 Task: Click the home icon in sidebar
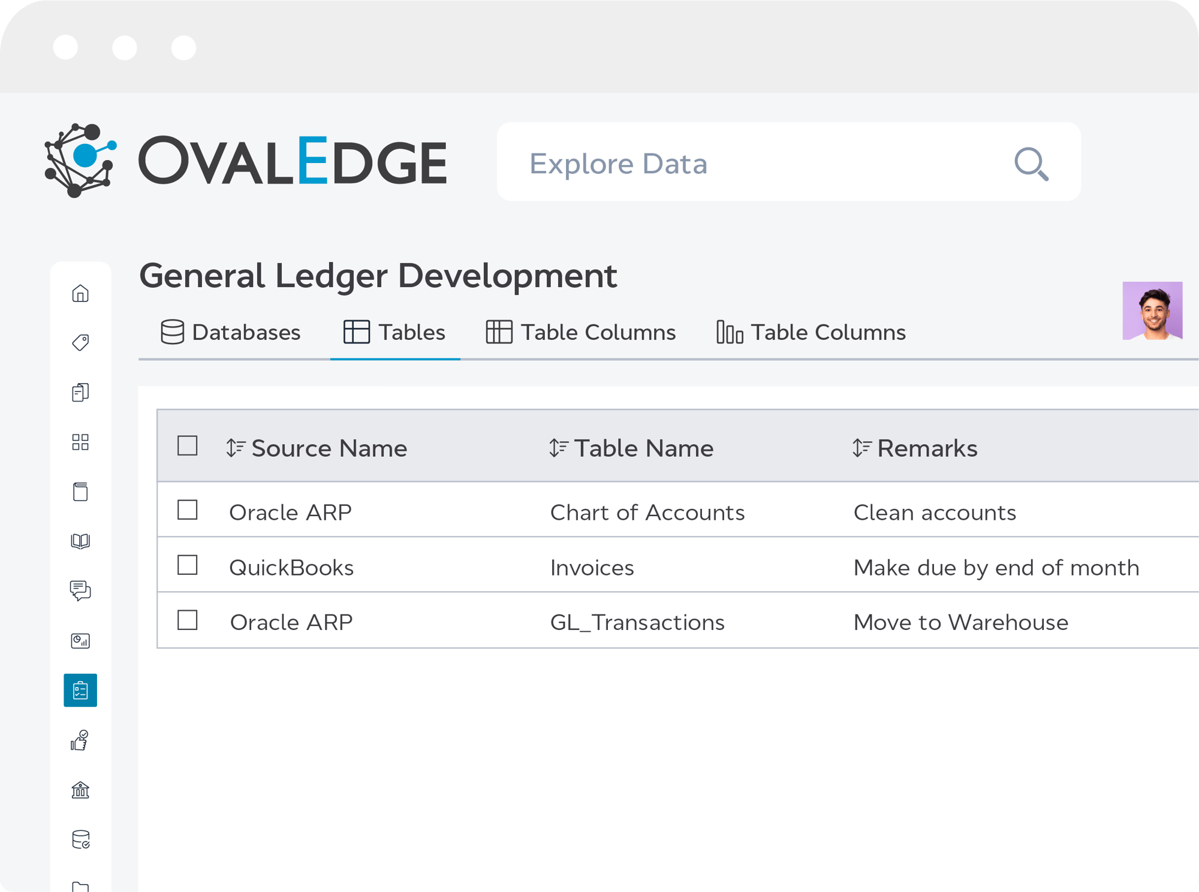tap(80, 294)
